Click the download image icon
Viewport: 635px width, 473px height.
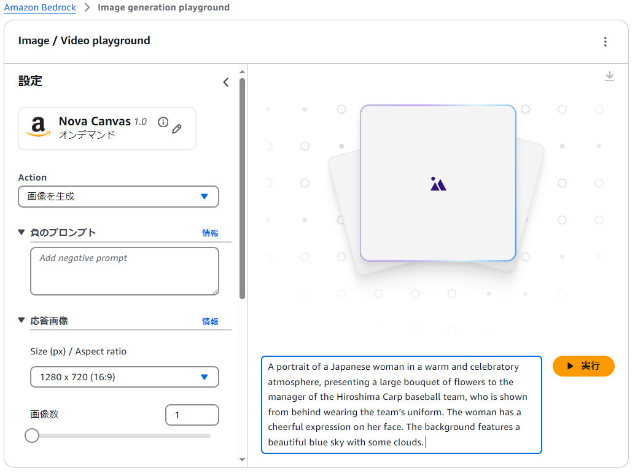click(609, 76)
